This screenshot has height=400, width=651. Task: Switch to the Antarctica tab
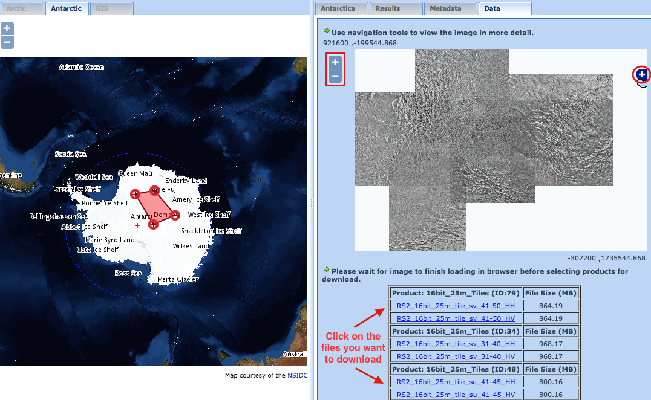click(341, 8)
